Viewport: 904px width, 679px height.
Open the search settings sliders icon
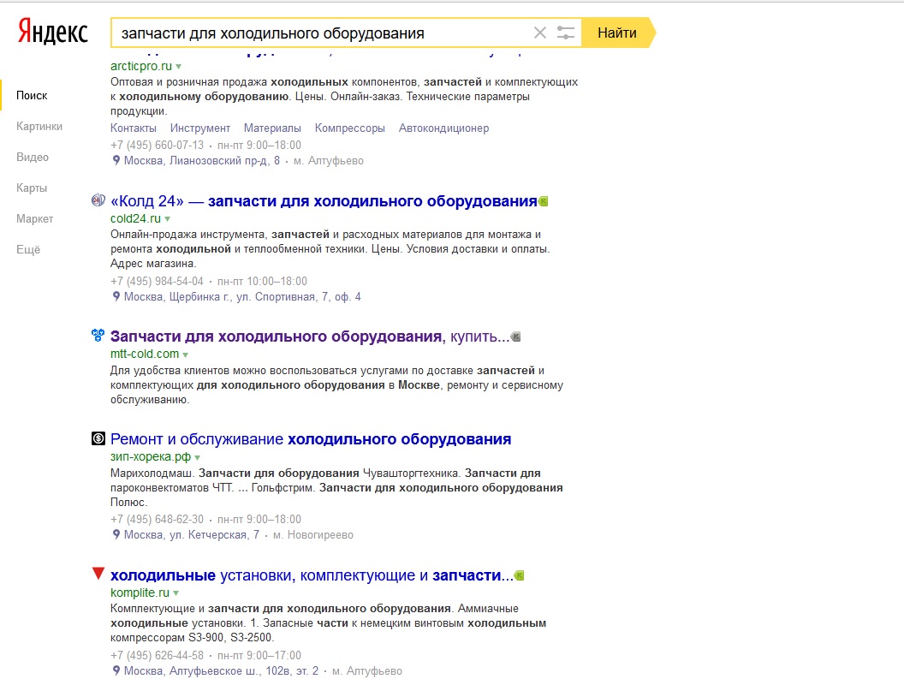click(x=566, y=33)
